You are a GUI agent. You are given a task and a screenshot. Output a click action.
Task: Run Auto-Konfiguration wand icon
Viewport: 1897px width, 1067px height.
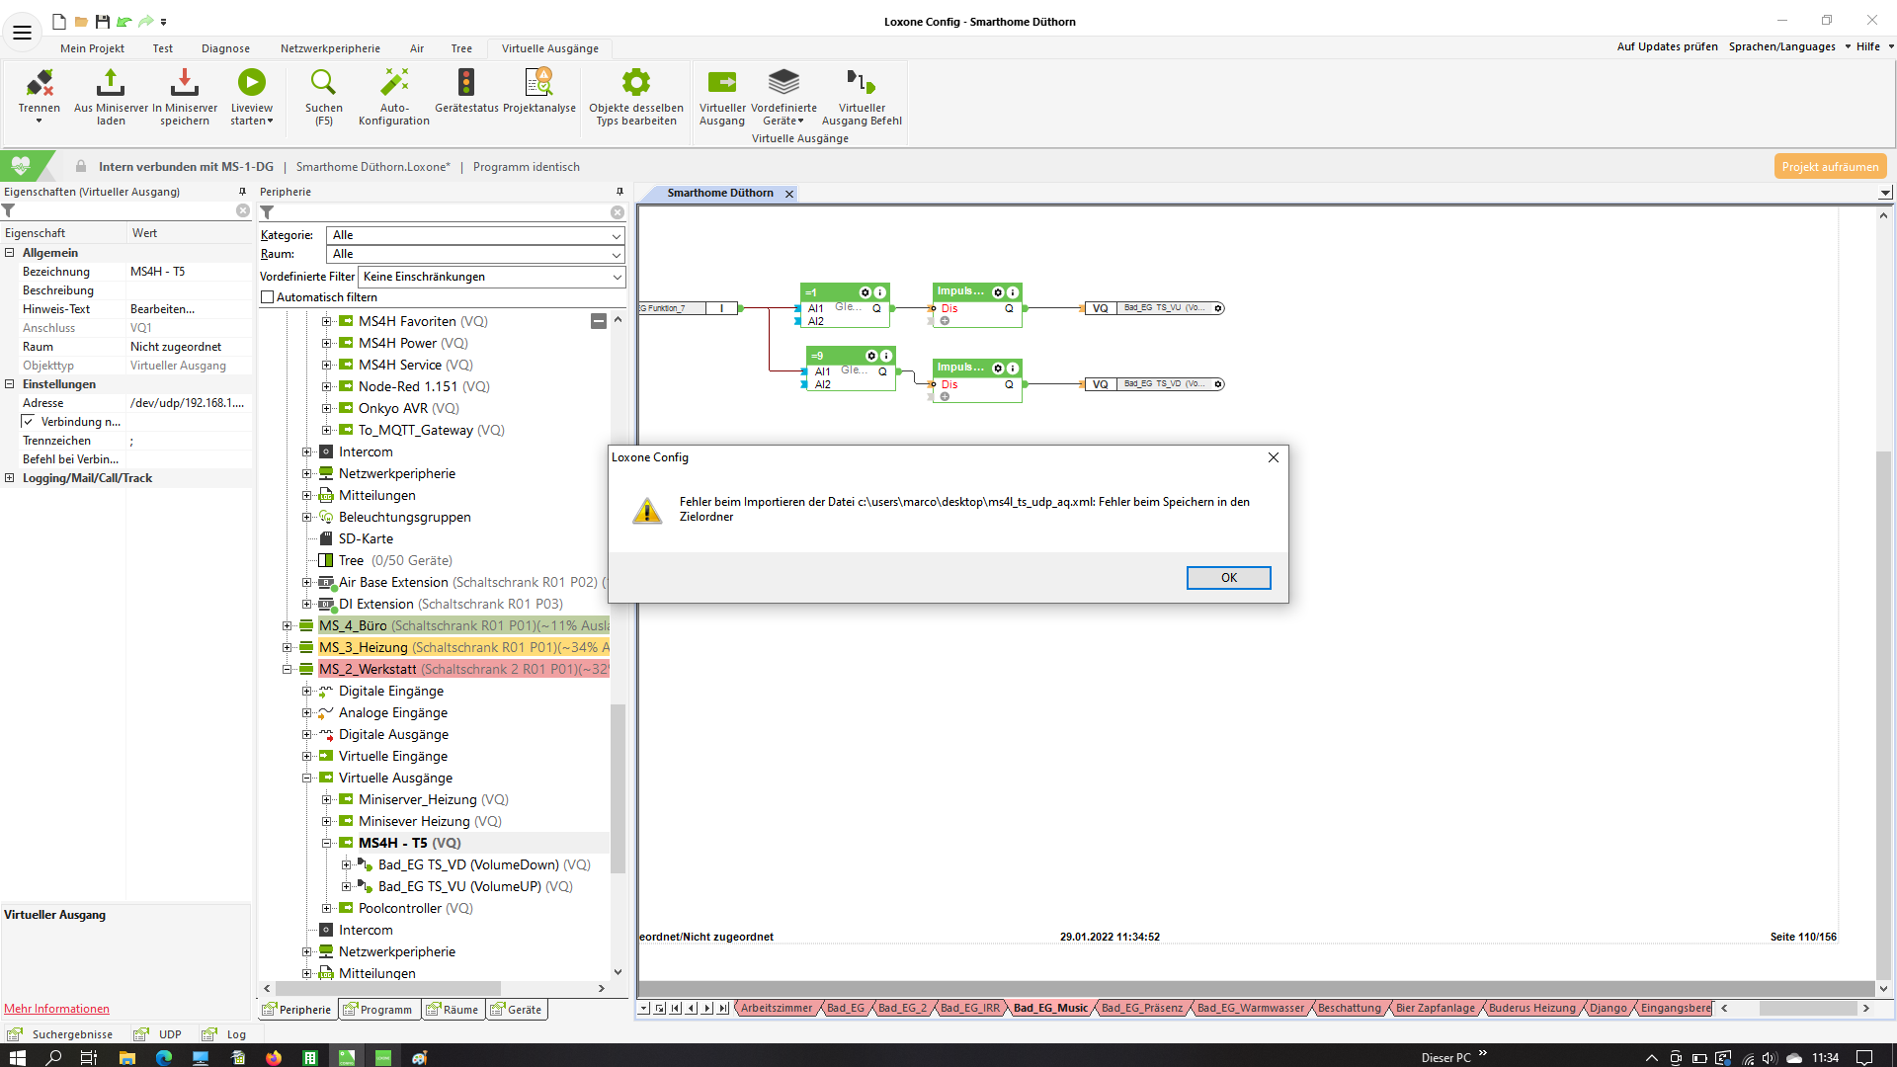pos(394,83)
